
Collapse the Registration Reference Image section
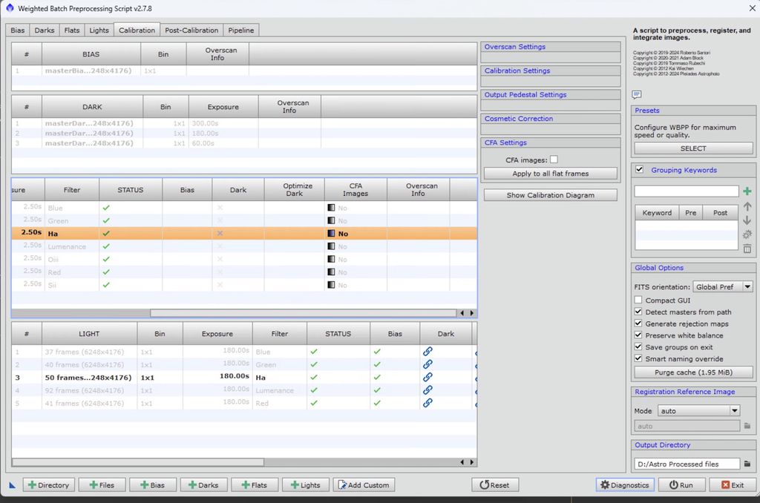point(693,392)
